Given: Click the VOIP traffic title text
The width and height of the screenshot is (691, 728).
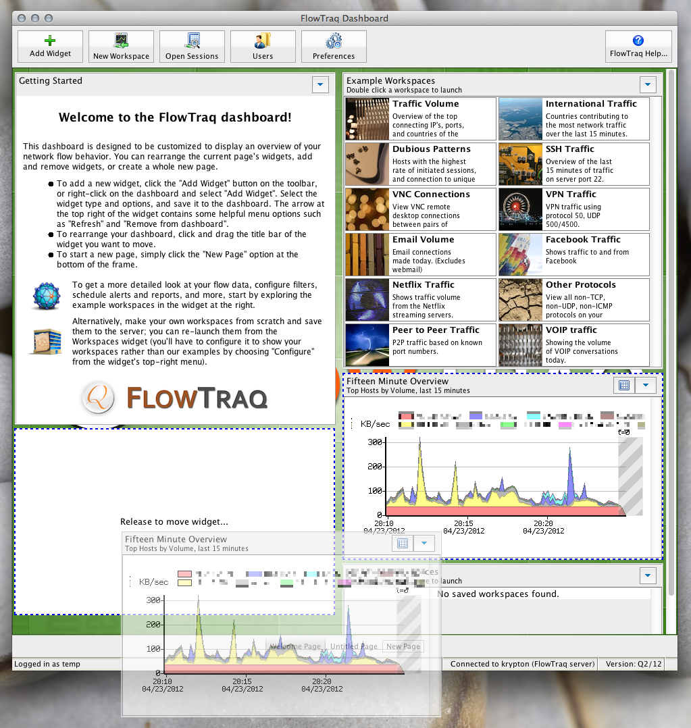Looking at the screenshot, I should point(571,330).
